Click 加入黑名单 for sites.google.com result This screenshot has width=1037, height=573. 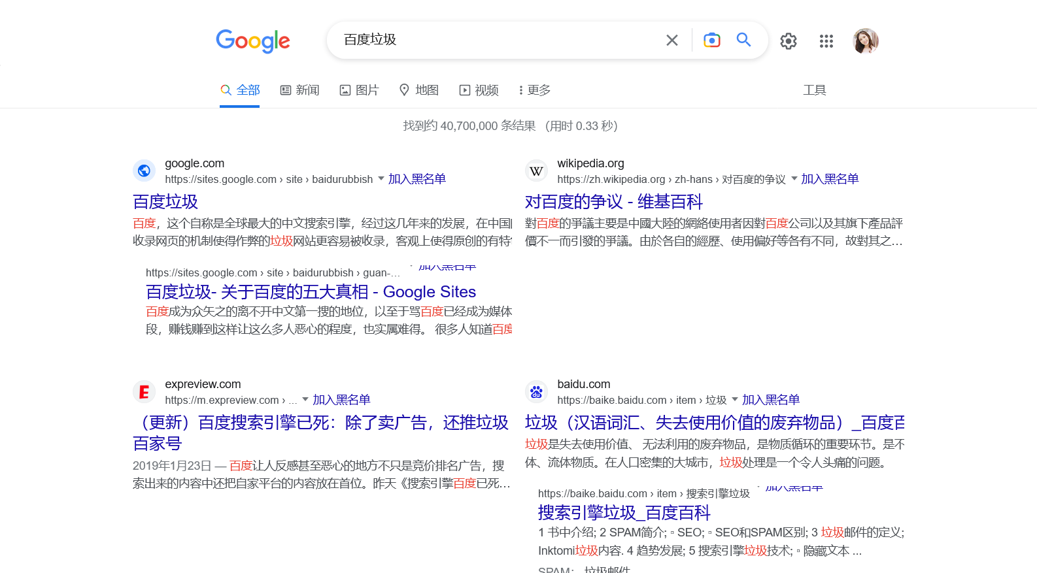tap(417, 179)
